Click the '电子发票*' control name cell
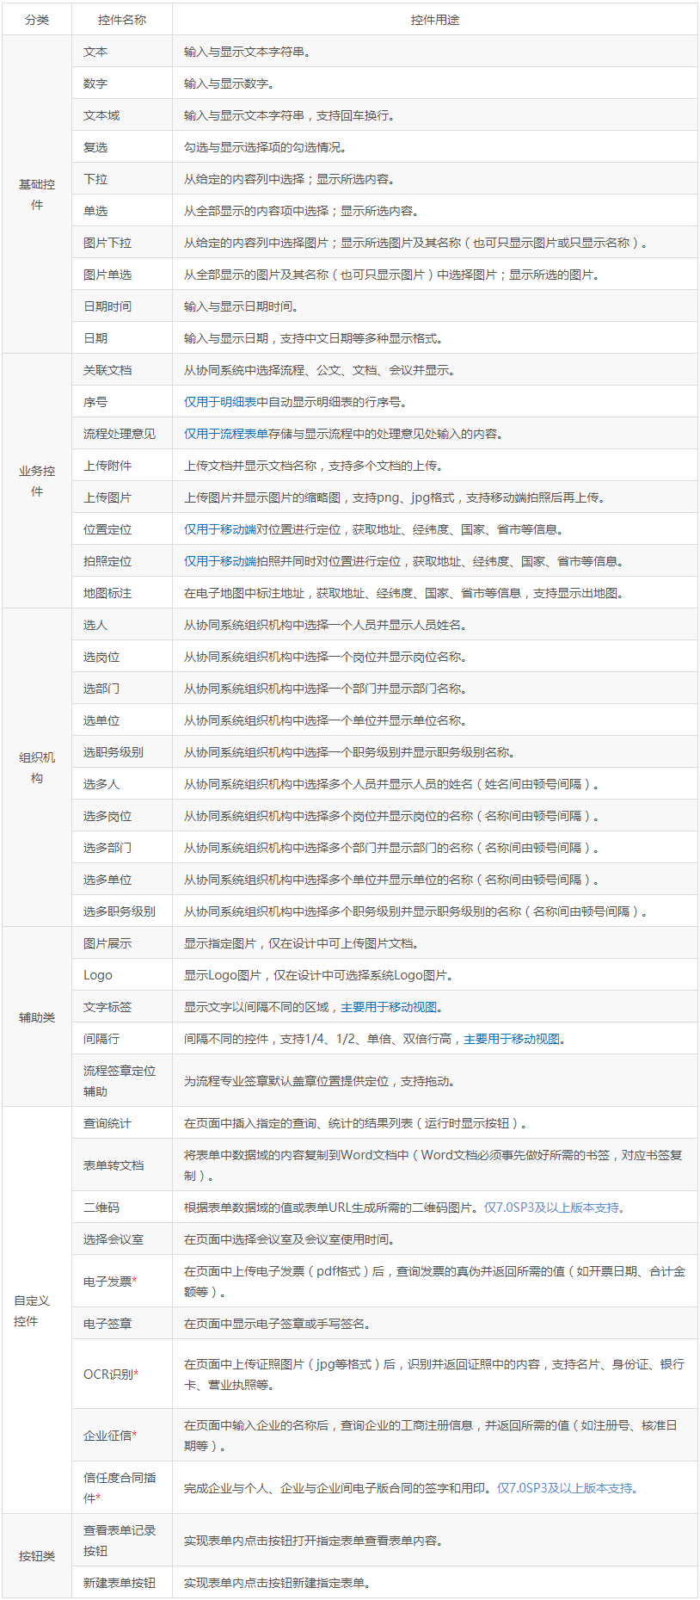 pos(122,1282)
